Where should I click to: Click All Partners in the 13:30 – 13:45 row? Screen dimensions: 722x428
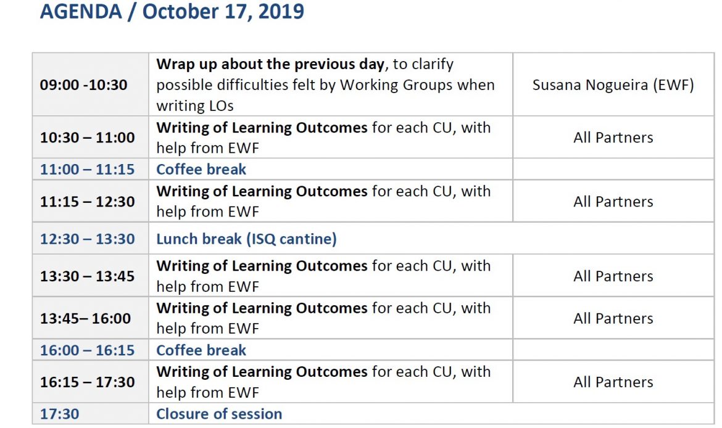click(613, 276)
